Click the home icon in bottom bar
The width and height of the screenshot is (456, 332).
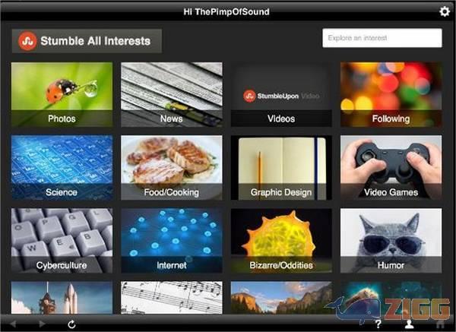click(440, 324)
